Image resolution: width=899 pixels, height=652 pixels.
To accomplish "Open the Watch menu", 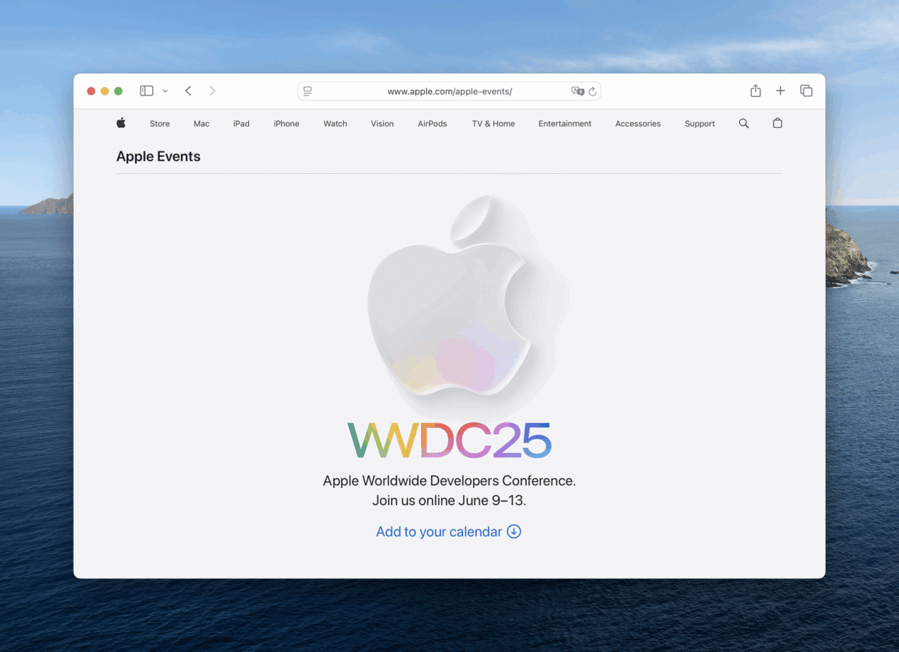I will (x=335, y=123).
